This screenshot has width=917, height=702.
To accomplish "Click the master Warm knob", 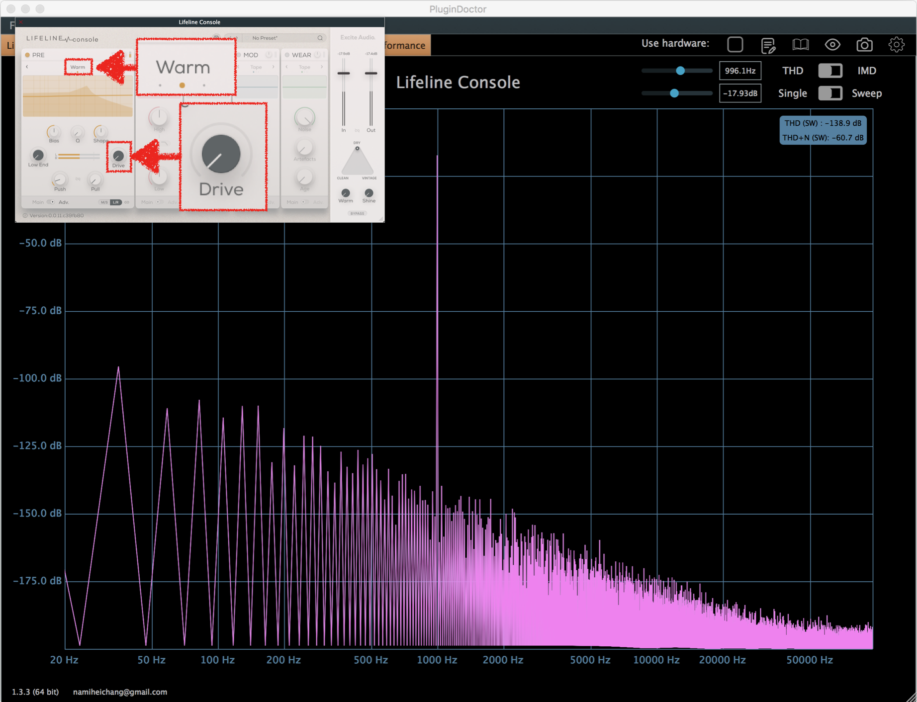I will coord(346,193).
